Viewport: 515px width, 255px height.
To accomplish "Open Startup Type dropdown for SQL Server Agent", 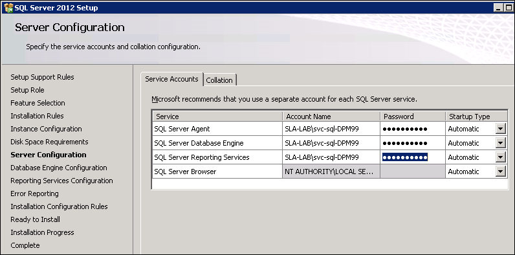I will click(x=500, y=129).
